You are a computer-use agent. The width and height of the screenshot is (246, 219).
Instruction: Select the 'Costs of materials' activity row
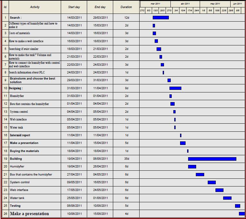tap(20, 33)
